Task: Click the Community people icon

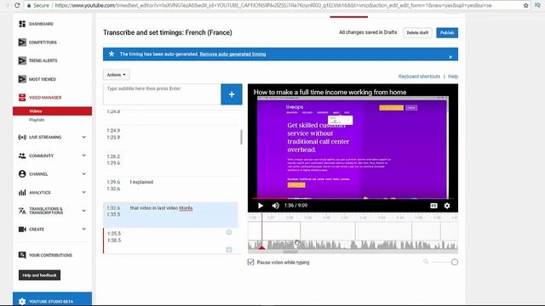Action: 22,156
